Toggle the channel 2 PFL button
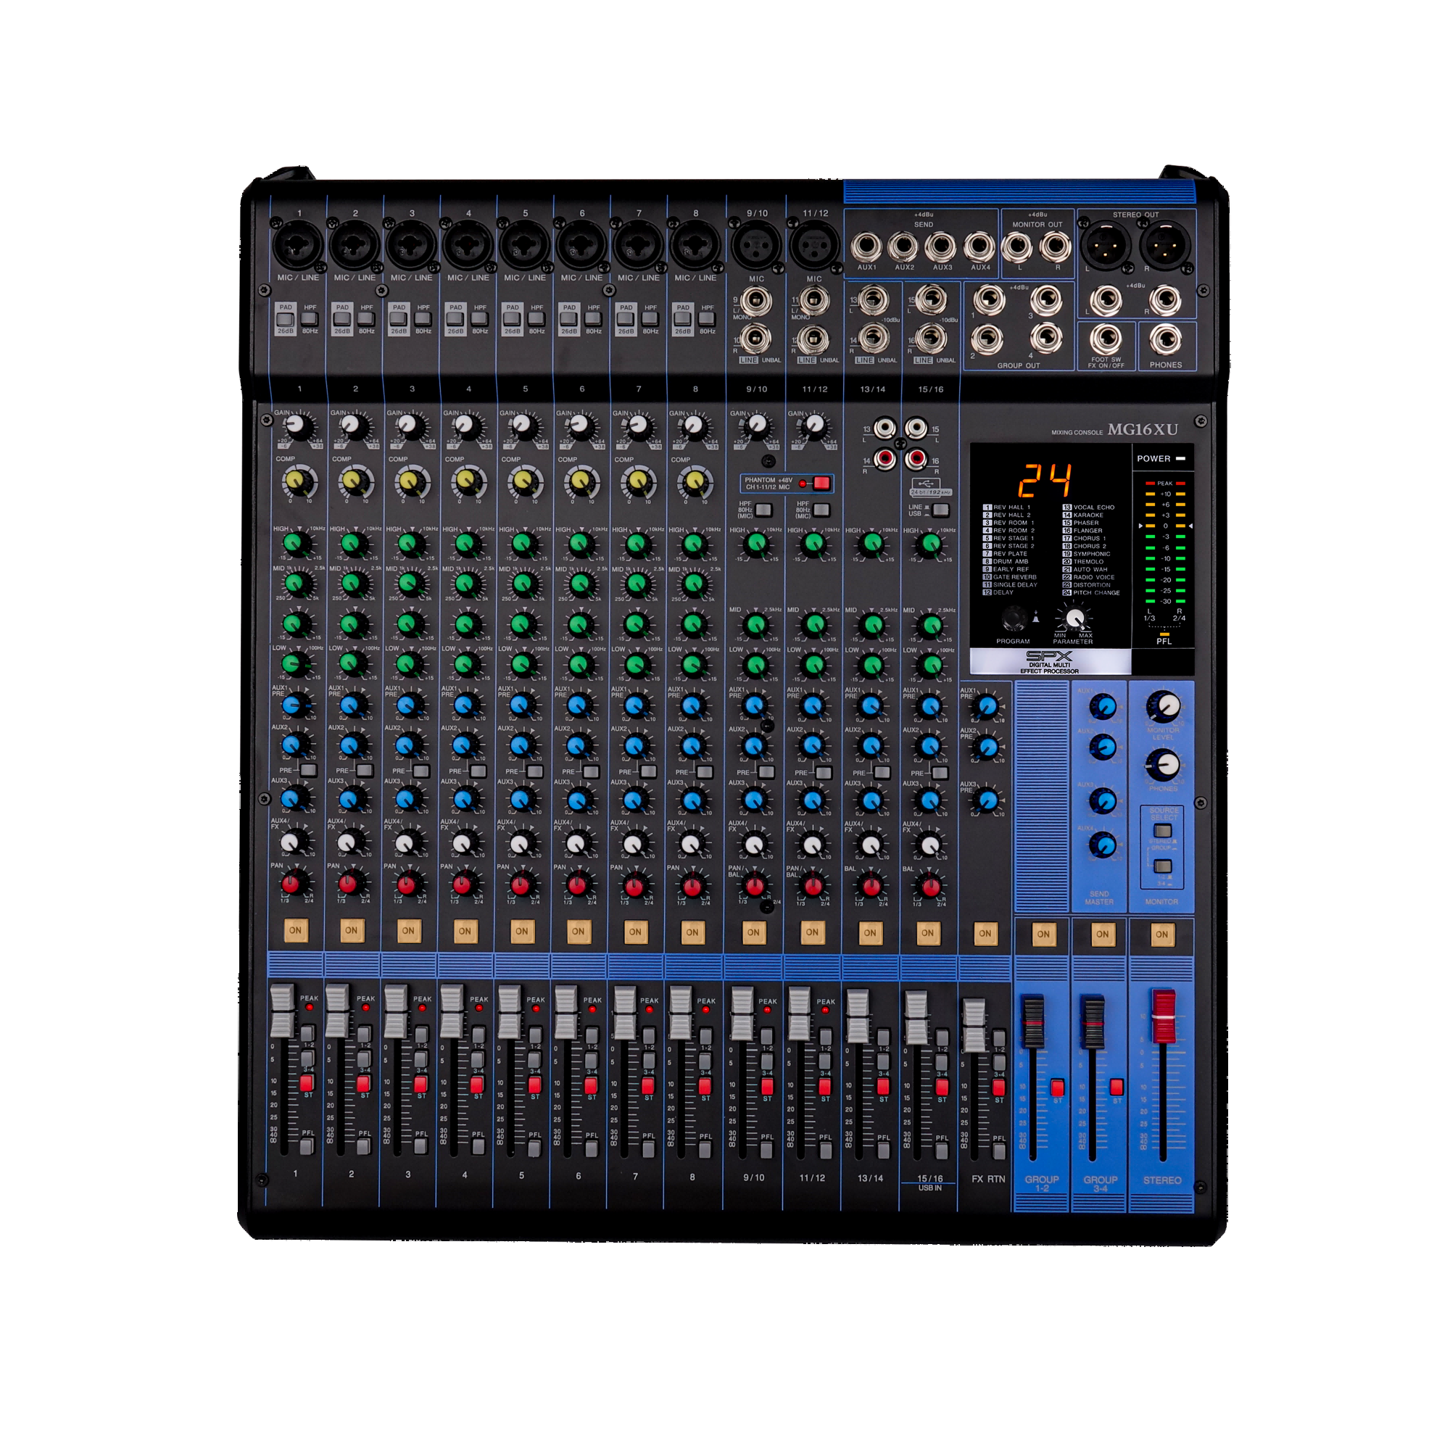The height and width of the screenshot is (1450, 1450). [364, 1146]
